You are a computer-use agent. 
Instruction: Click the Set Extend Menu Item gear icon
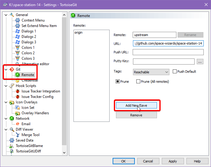(x=18, y=26)
